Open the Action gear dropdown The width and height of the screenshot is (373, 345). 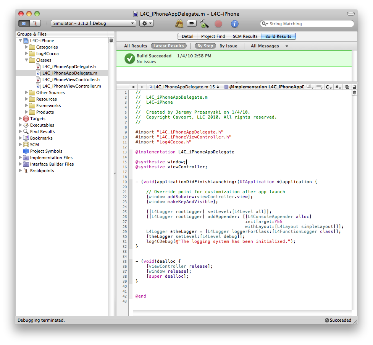147,23
